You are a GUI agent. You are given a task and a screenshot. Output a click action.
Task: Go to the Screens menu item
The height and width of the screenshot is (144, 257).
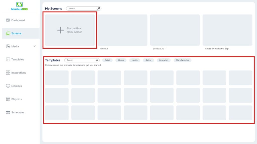(x=16, y=33)
